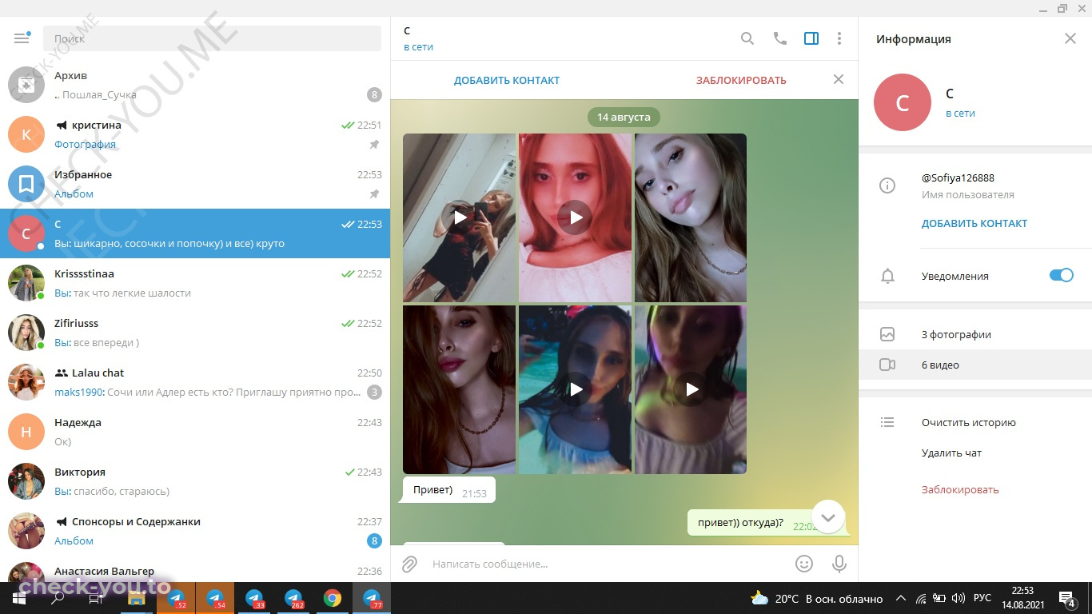Click the Избранное bookmark avatar icon
Image resolution: width=1092 pixels, height=614 pixels.
[x=26, y=184]
